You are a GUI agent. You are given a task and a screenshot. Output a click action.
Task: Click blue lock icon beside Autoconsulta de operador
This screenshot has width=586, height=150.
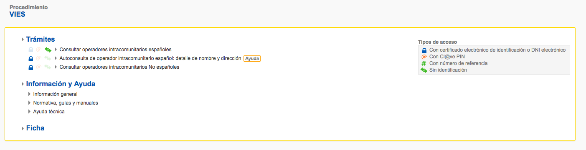click(x=30, y=58)
